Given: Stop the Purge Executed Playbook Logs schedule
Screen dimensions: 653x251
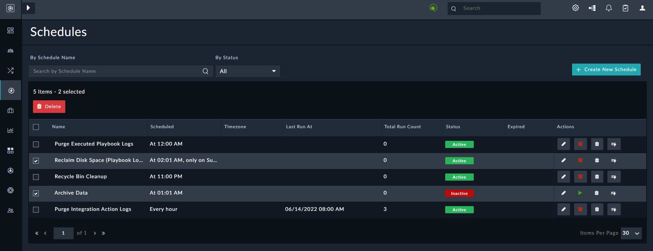Looking at the screenshot, I should [580, 144].
